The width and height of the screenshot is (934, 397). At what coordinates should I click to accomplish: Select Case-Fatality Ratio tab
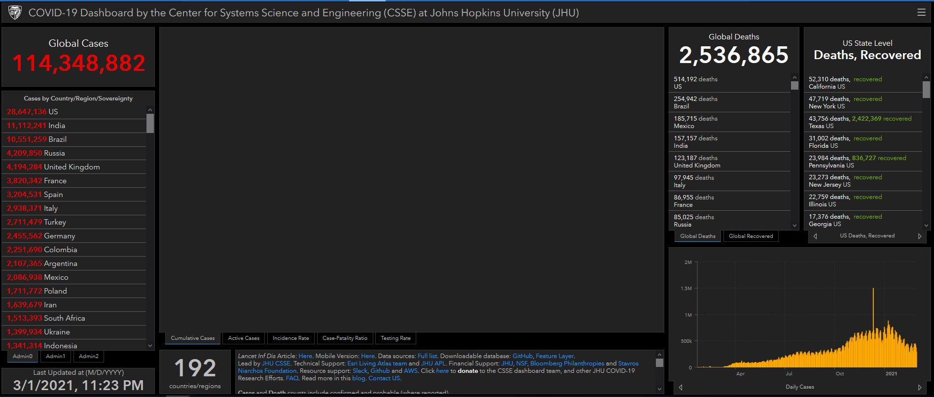(345, 338)
